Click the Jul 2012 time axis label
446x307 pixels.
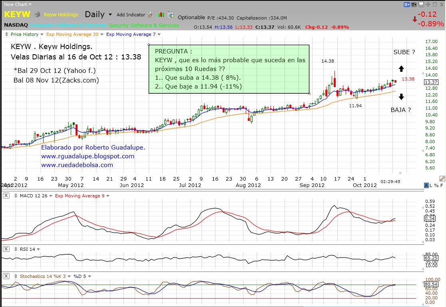pyautogui.click(x=190, y=185)
